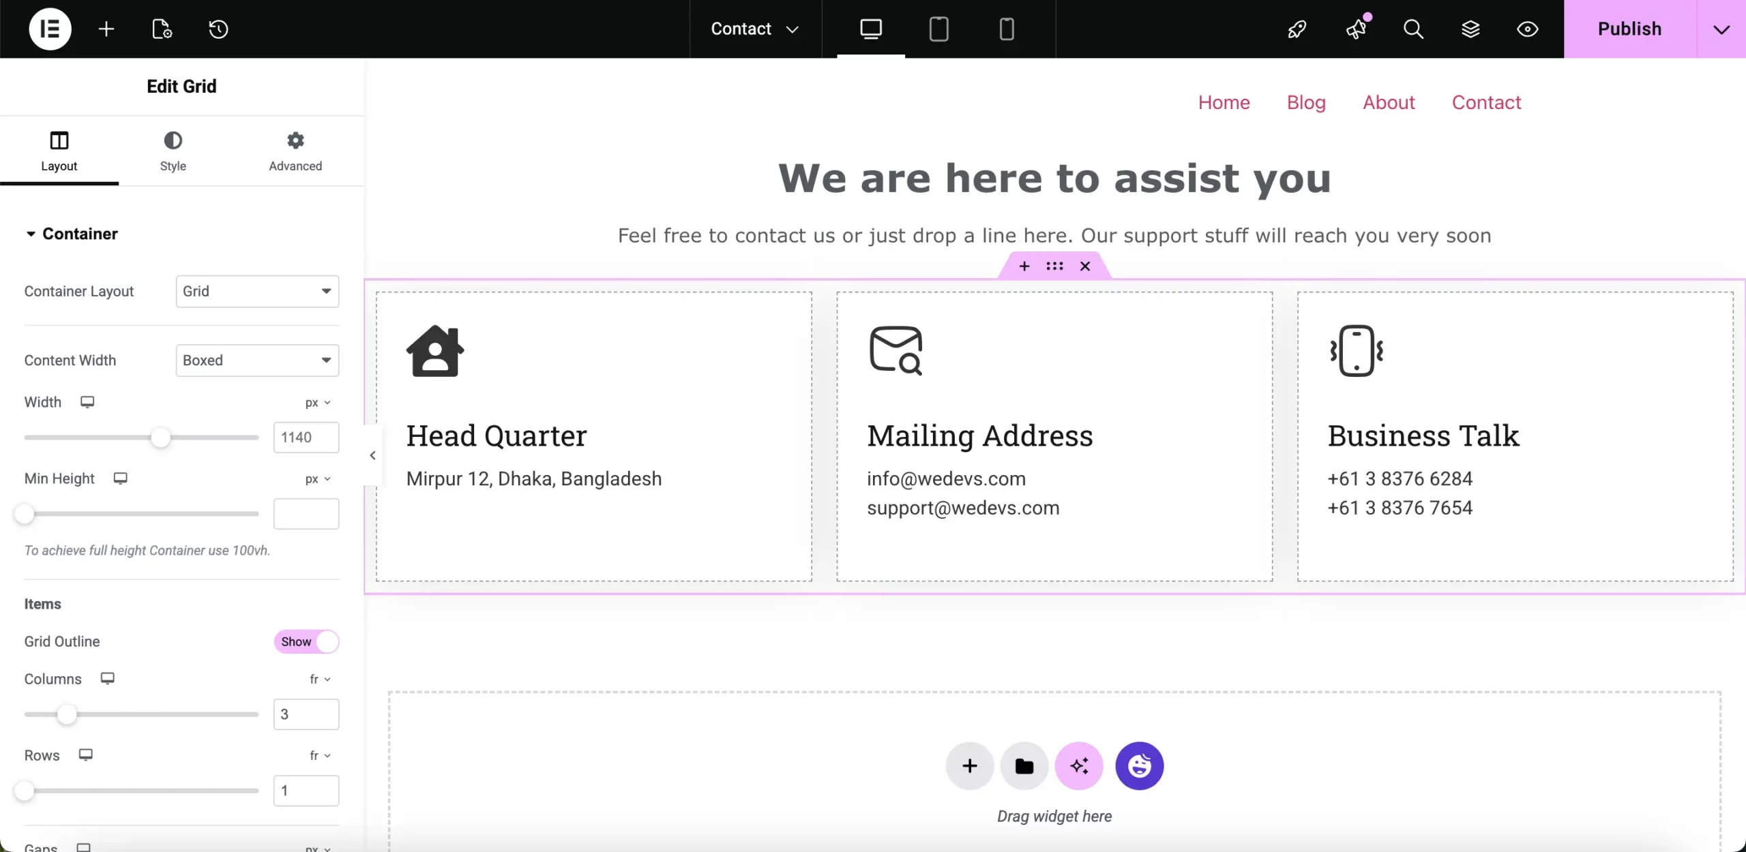Open the Container Layout dropdown
The image size is (1746, 852).
[257, 291]
